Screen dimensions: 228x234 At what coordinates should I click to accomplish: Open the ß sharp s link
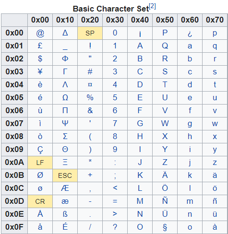65,214
